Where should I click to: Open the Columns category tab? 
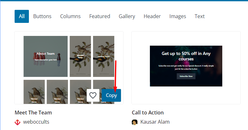point(70,16)
